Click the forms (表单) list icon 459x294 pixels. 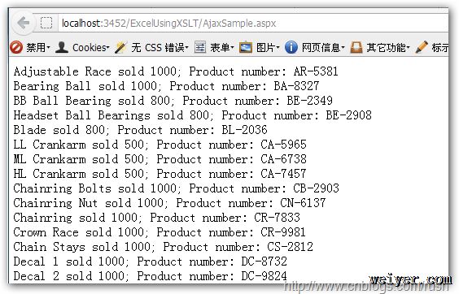pyautogui.click(x=200, y=47)
